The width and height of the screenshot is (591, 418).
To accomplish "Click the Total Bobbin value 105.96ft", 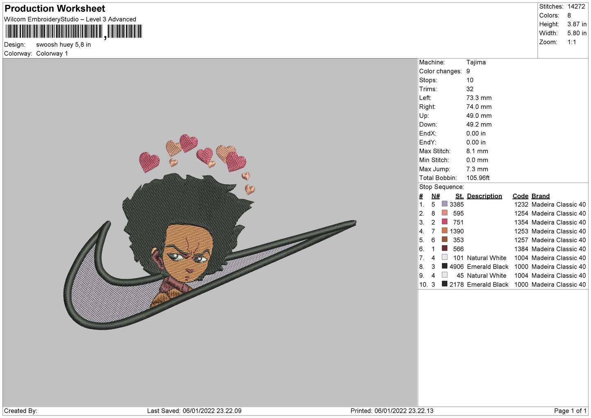I will pyautogui.click(x=478, y=178).
